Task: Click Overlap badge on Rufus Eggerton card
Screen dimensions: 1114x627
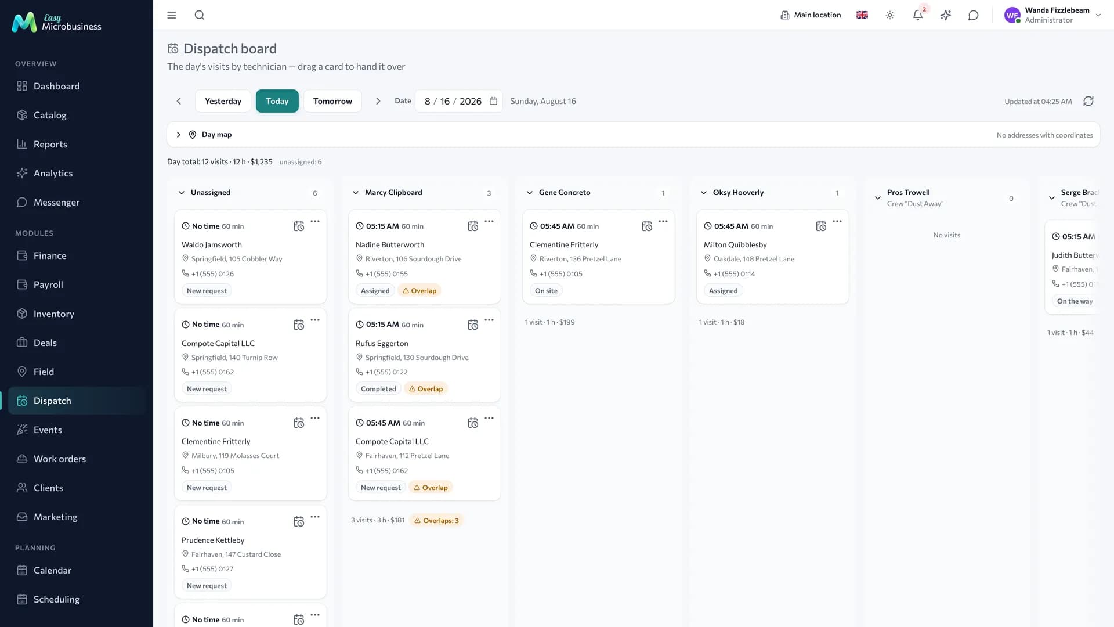Action: pos(426,389)
